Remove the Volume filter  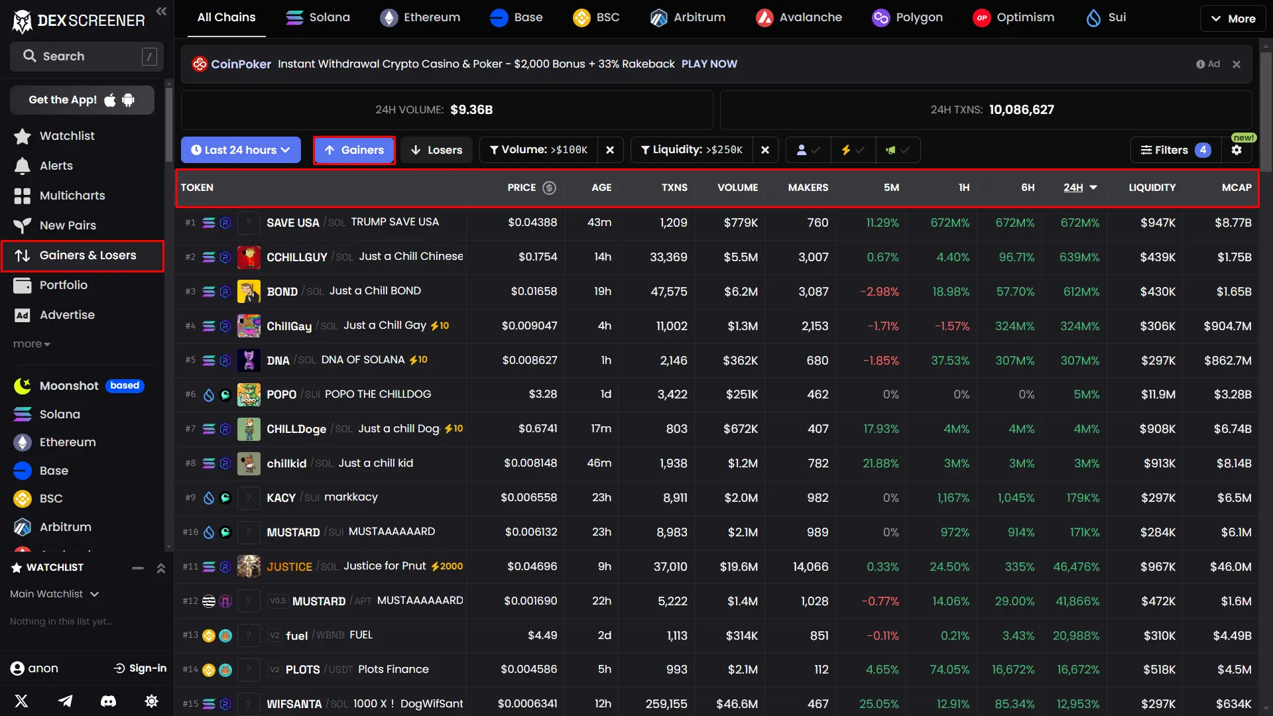[x=610, y=150]
